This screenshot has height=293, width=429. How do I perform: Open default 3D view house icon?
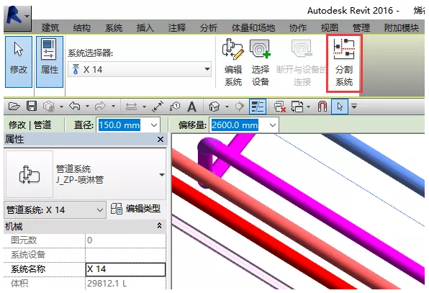coord(214,107)
